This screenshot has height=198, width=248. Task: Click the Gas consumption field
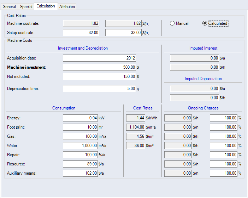(80, 136)
